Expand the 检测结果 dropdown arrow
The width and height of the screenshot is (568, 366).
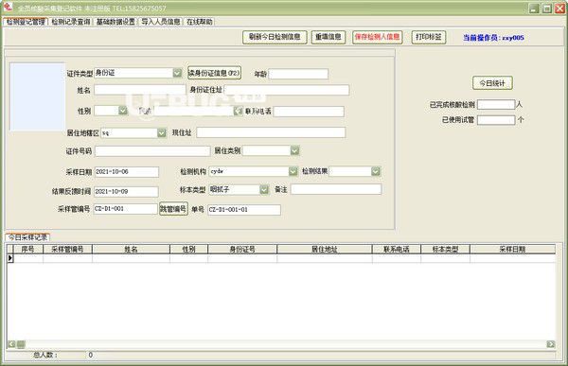(x=376, y=171)
